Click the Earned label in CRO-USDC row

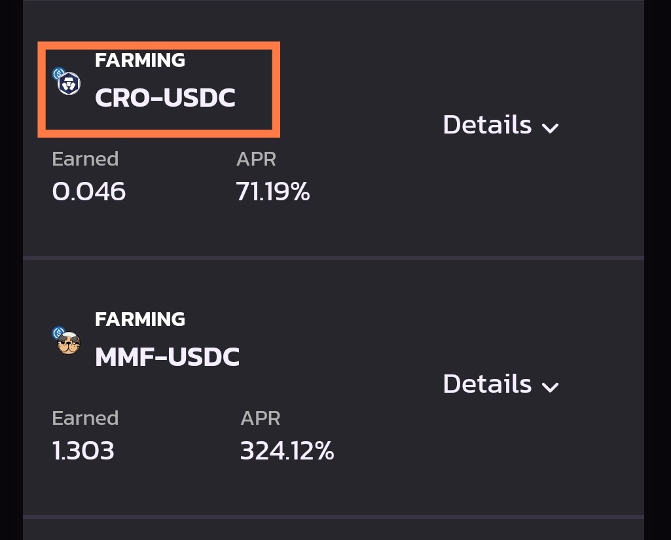85,159
